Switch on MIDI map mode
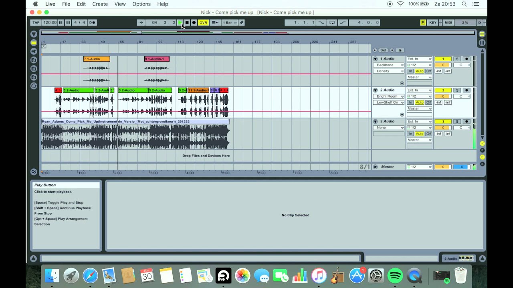The width and height of the screenshot is (513, 288). coord(448,22)
